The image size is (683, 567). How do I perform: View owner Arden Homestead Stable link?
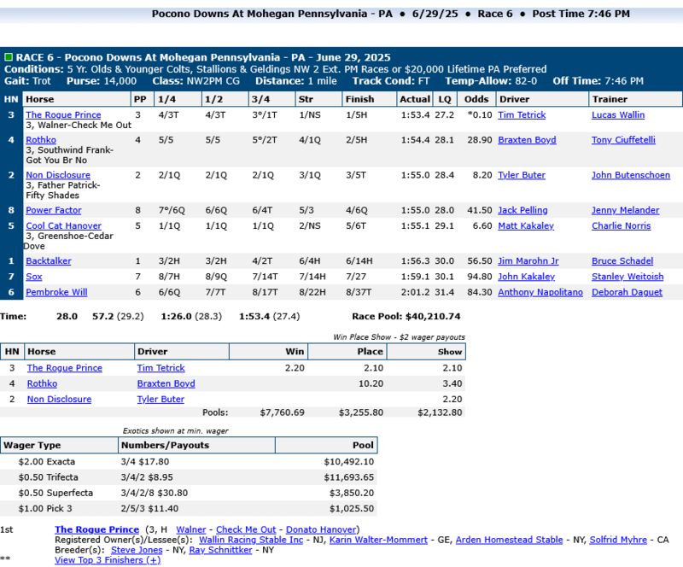(509, 540)
